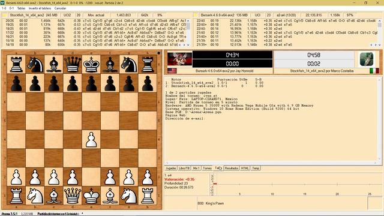The width and height of the screenshot is (384, 216).
Task: Click "Stockfish_14_x64_avx2 por Marco Costalba" label
Action: [322, 71]
